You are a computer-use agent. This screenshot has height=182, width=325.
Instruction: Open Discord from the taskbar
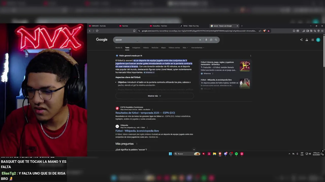(x=225, y=154)
